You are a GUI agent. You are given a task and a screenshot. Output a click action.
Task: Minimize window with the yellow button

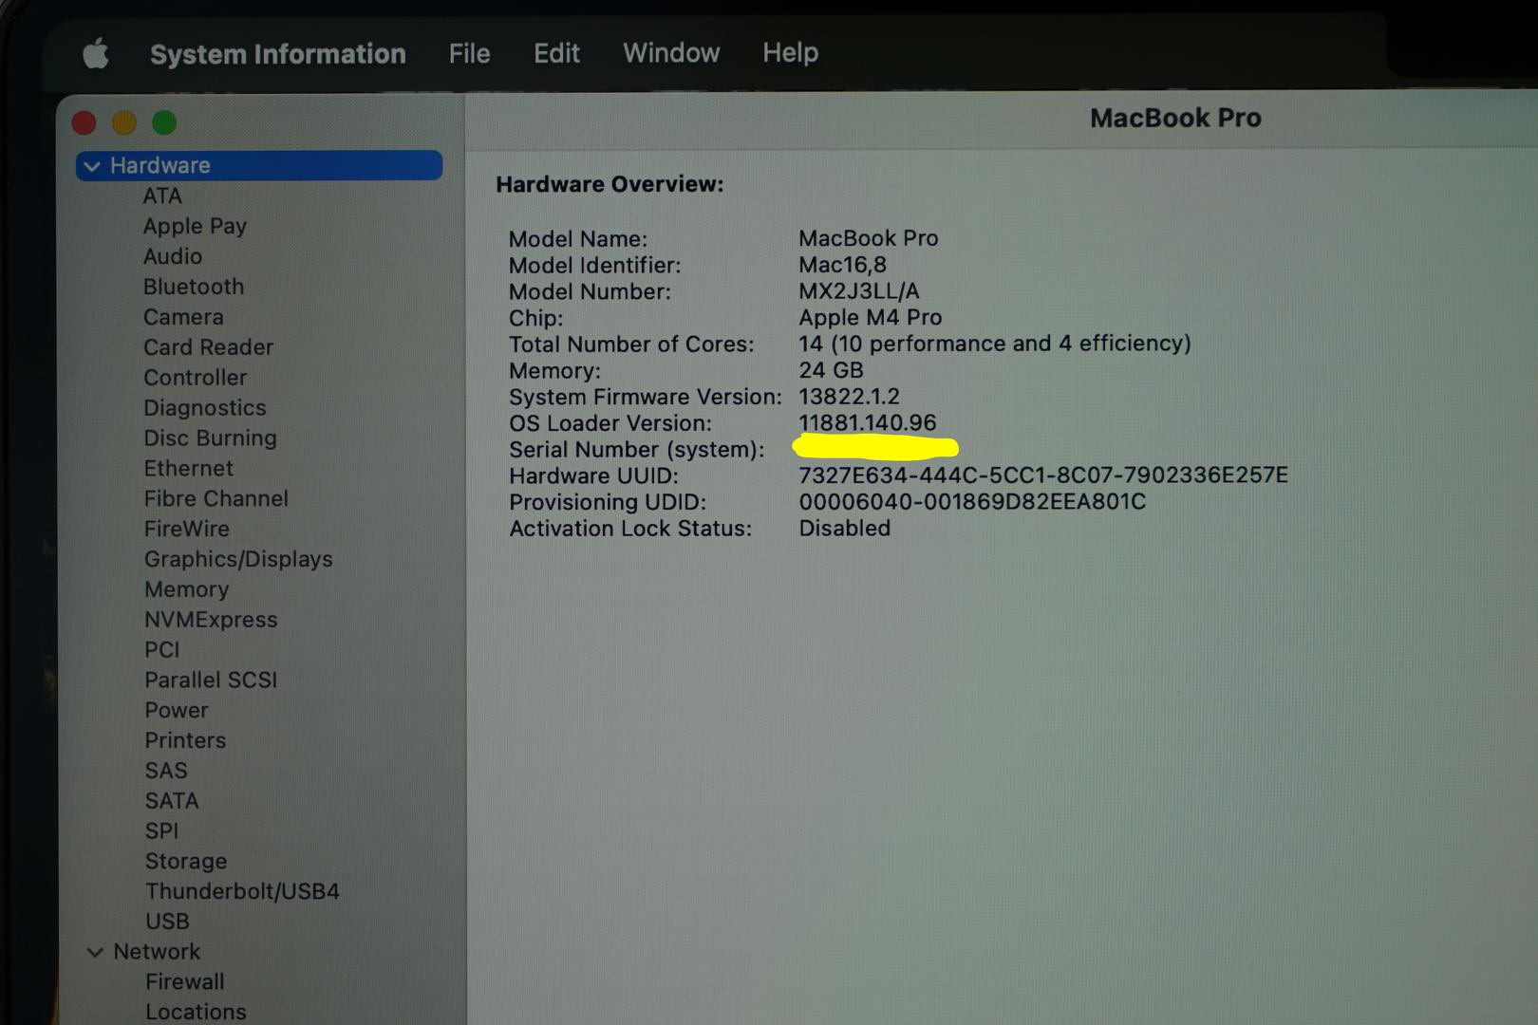tap(124, 122)
